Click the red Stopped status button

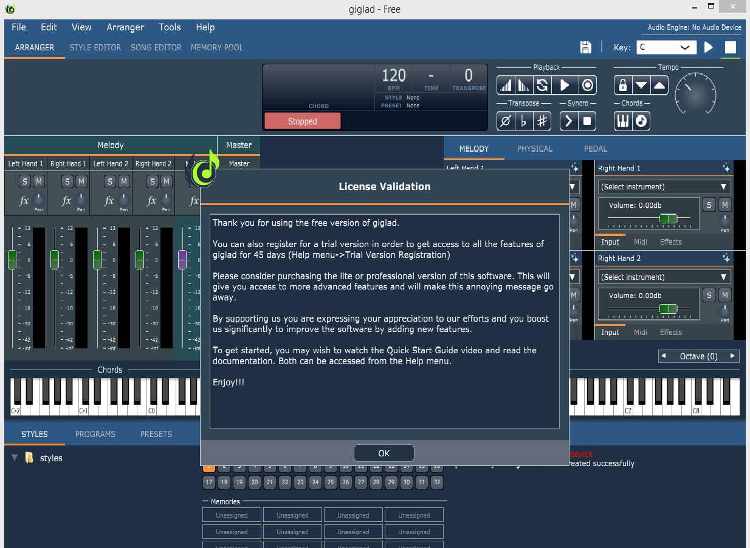(x=303, y=121)
